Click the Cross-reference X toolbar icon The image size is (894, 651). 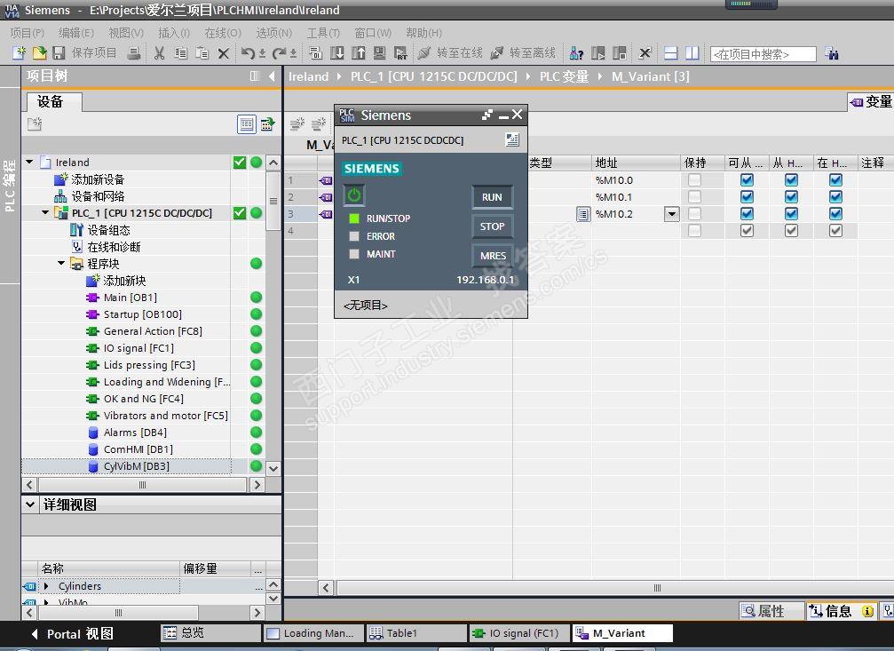645,53
